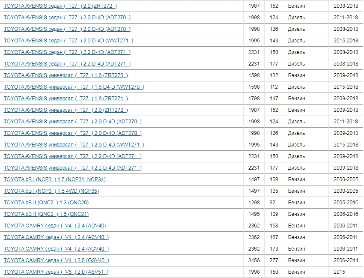Image resolution: width=364 pixels, height=278 pixels.
Task: Select power 105 in bB I 4WD row
Action: (274, 191)
